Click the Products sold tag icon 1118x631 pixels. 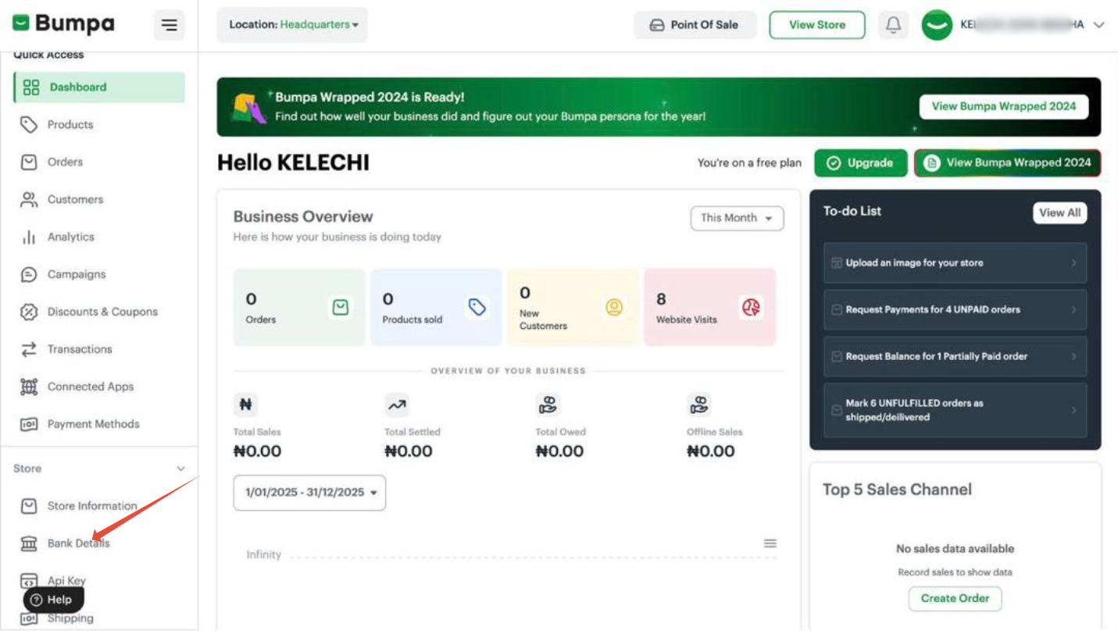point(477,308)
